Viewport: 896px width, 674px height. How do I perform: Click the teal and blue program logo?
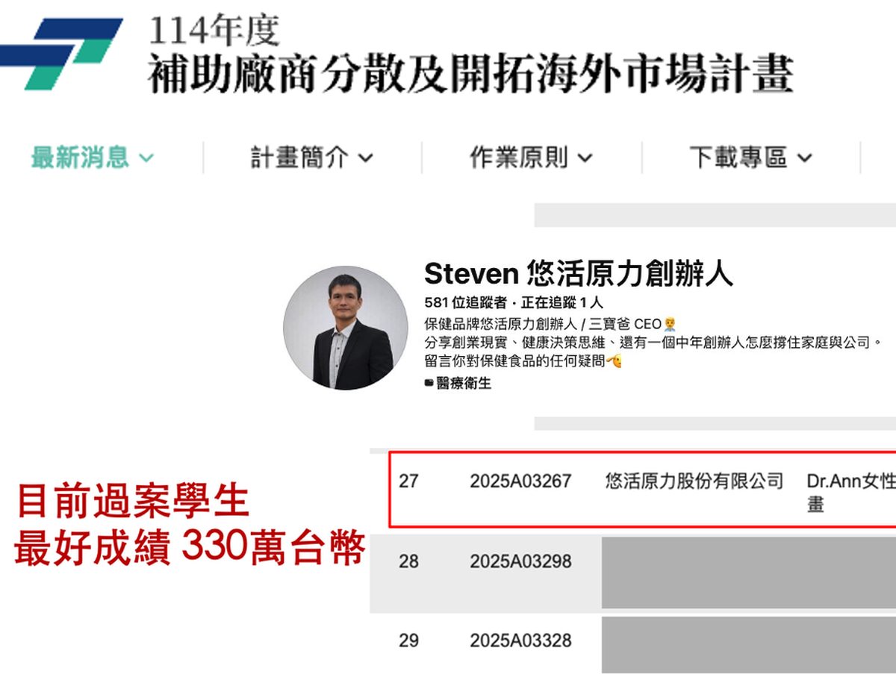tap(63, 53)
